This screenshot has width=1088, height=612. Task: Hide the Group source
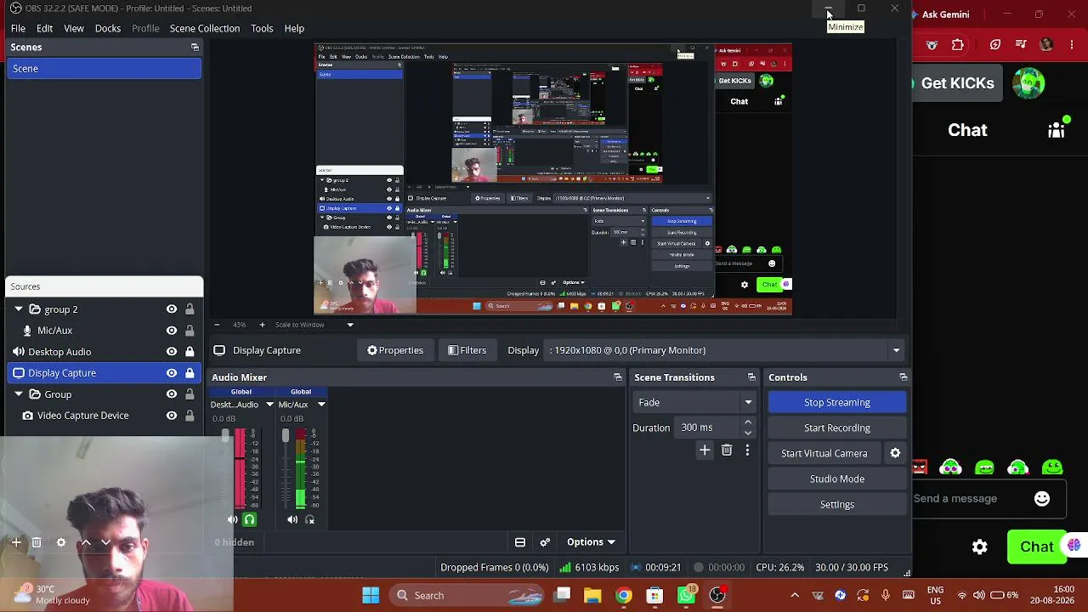coord(172,394)
